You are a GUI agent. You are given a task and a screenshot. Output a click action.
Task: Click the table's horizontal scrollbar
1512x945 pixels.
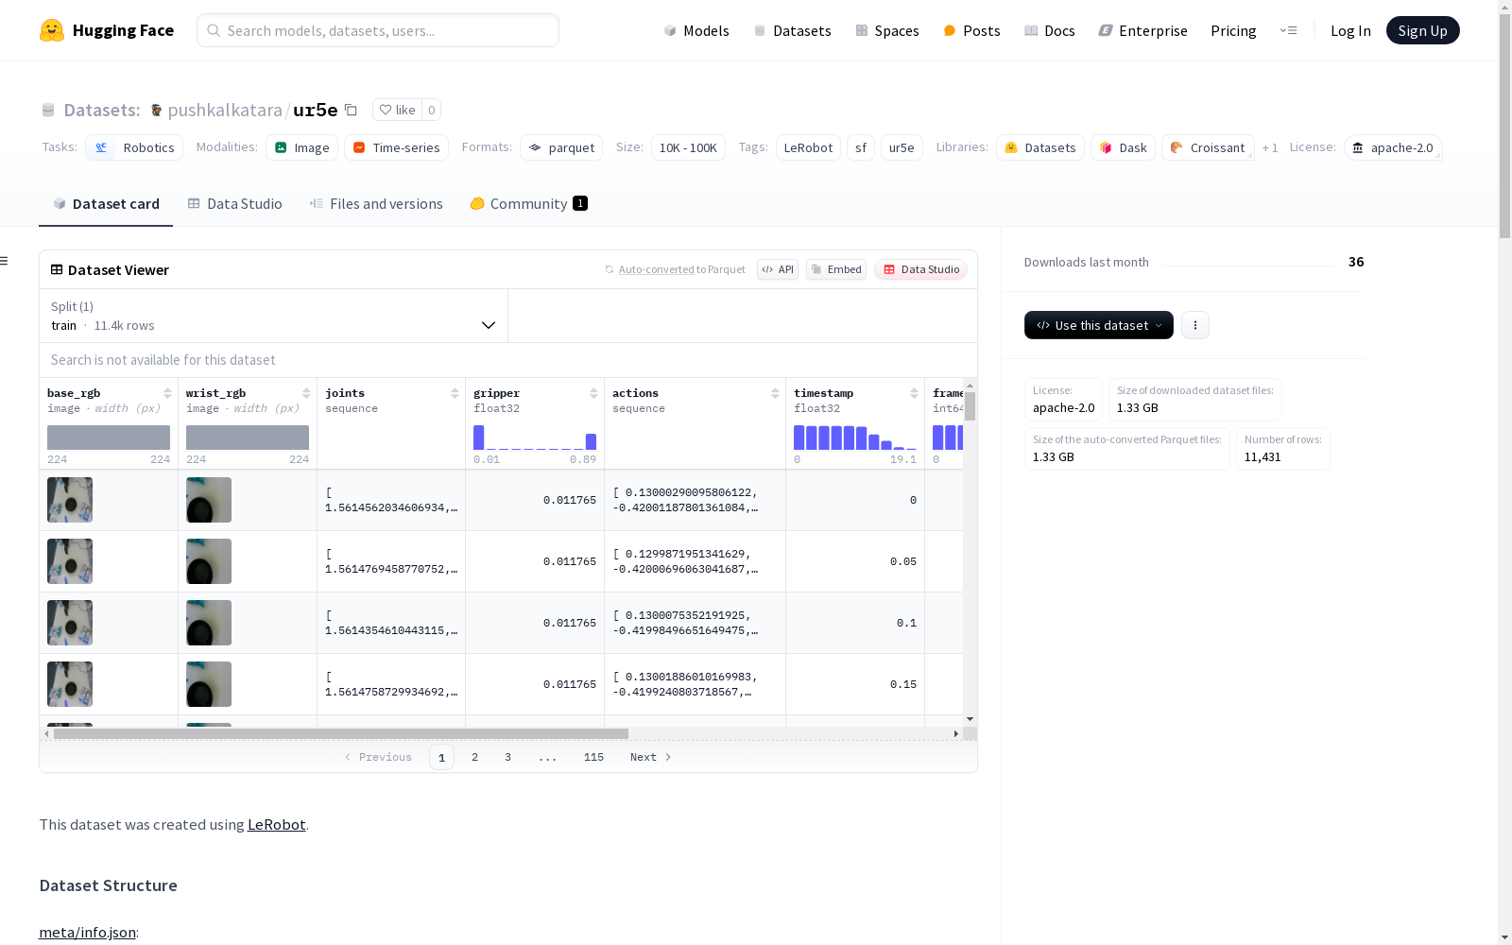pyautogui.click(x=341, y=733)
